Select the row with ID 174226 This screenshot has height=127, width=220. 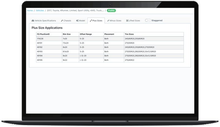coord(40,39)
